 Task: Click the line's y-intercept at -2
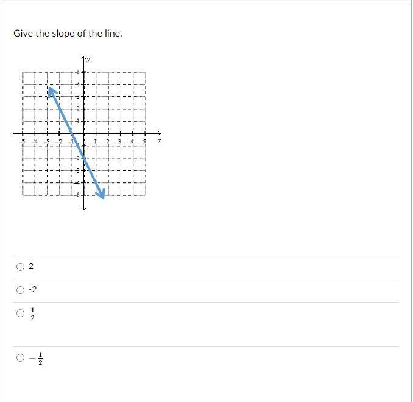click(x=84, y=158)
